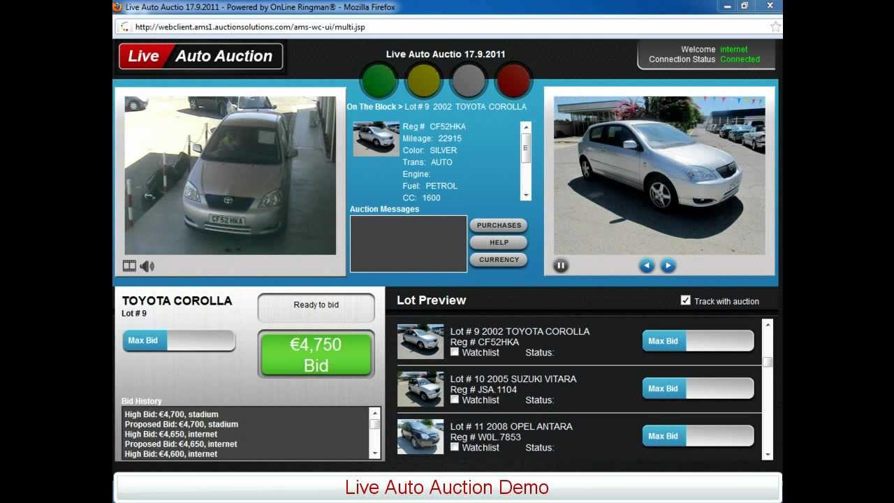
Task: Click the yellow traffic light indicator
Action: [424, 82]
